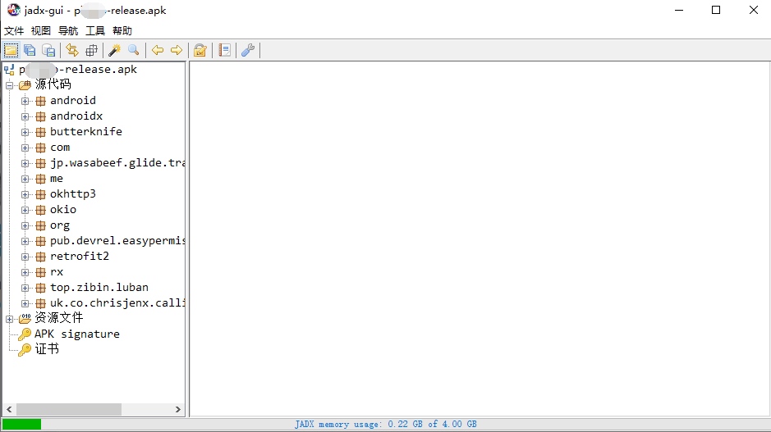Open the 导航 menu

tap(68, 31)
